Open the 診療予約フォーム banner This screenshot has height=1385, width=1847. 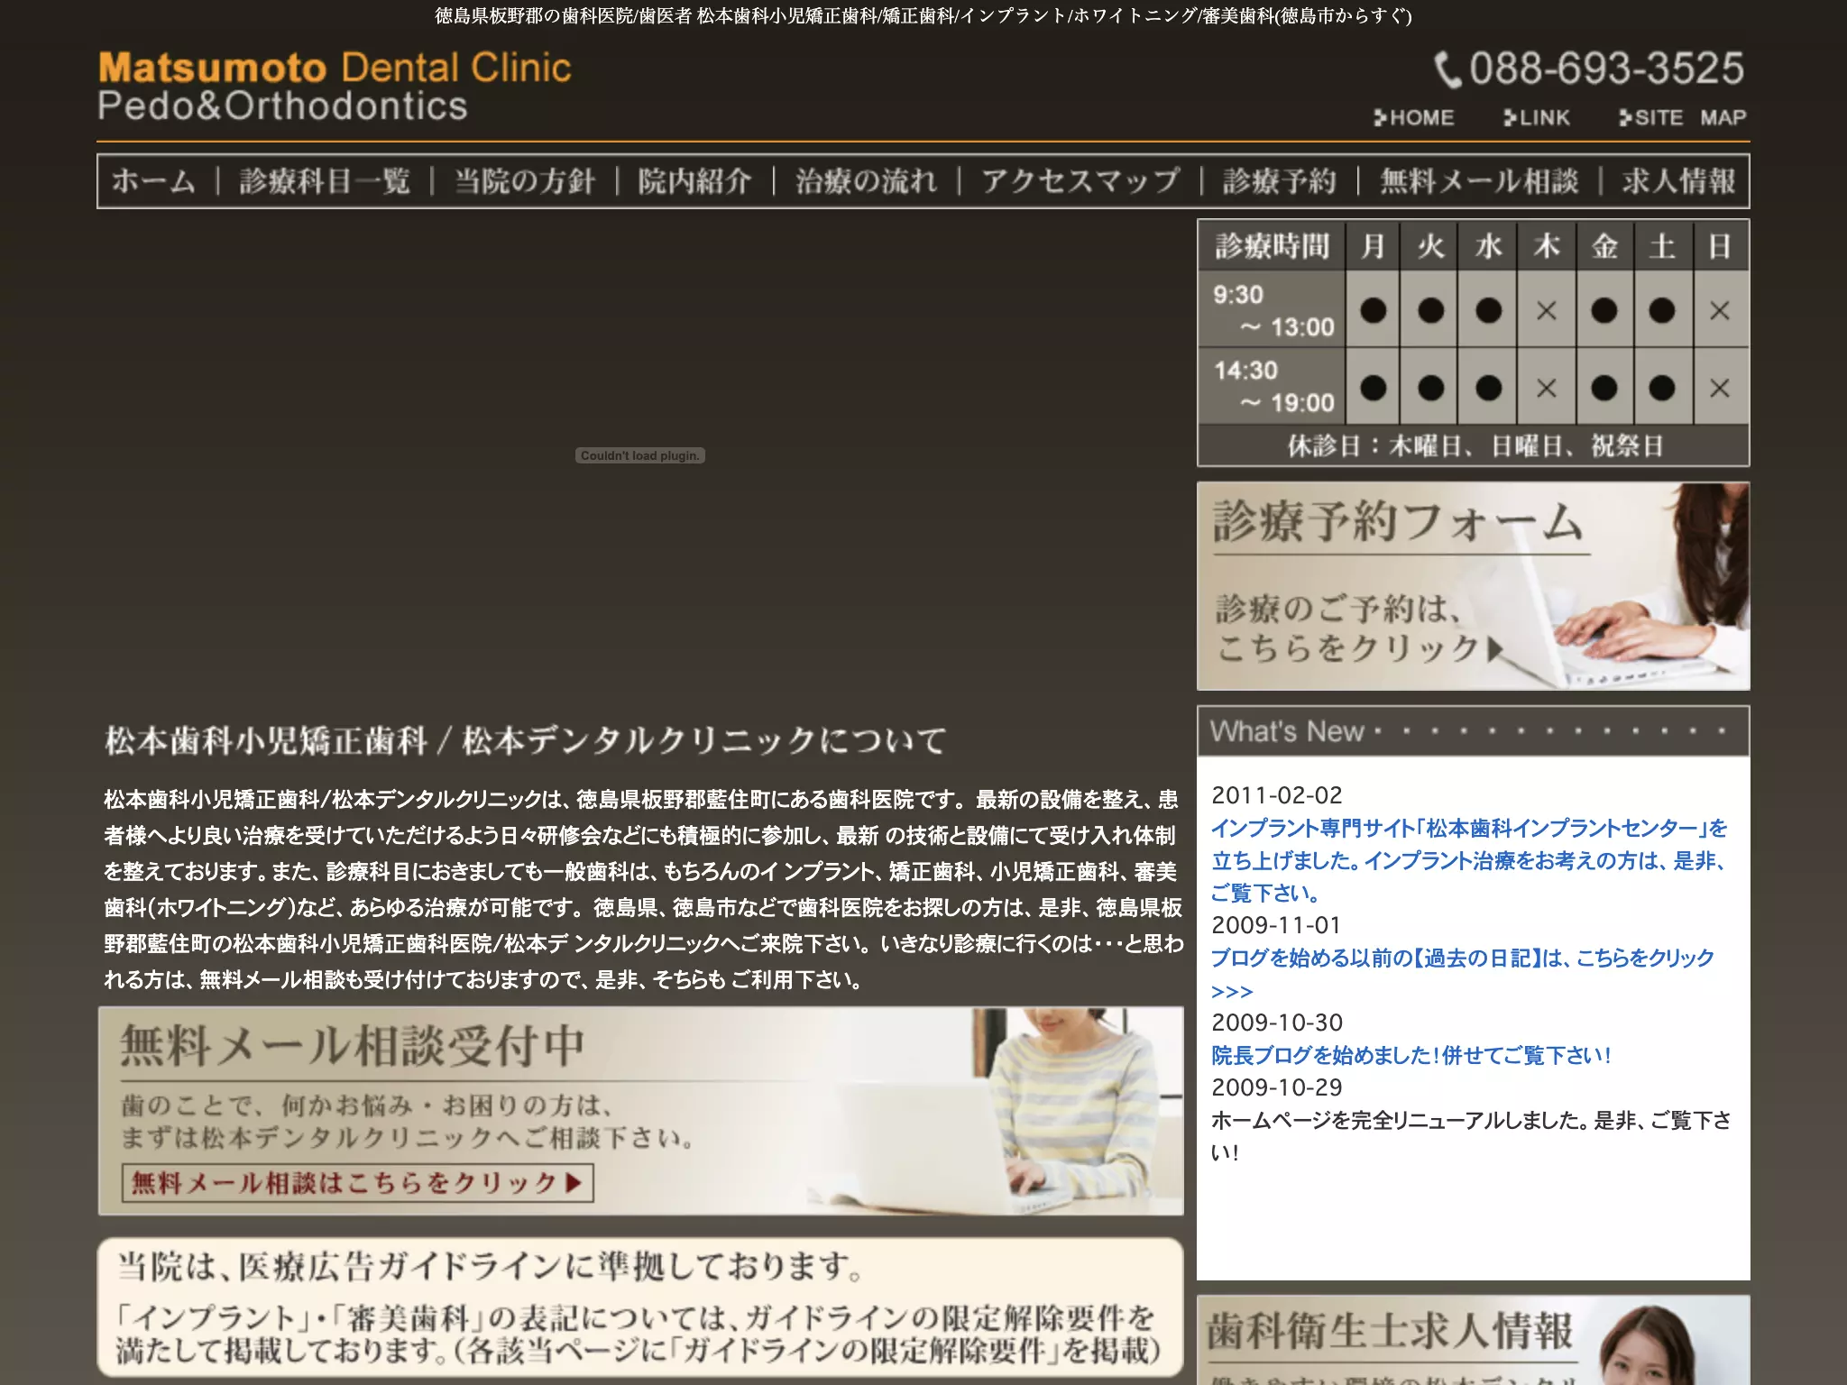pos(1473,586)
